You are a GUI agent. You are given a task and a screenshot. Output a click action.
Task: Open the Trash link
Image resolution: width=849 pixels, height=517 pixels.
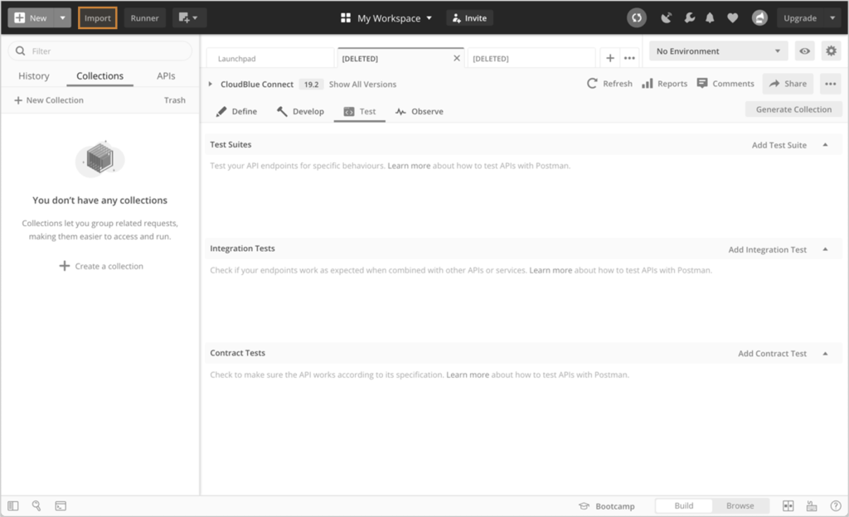[174, 100]
